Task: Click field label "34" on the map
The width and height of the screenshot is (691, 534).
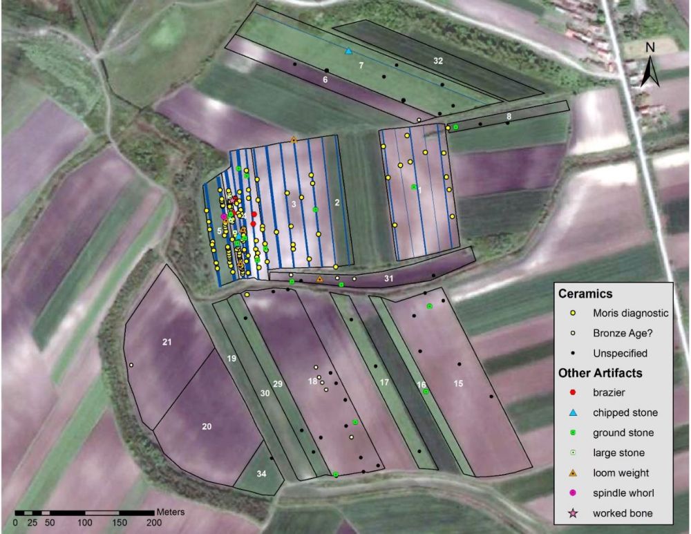Action: [261, 474]
